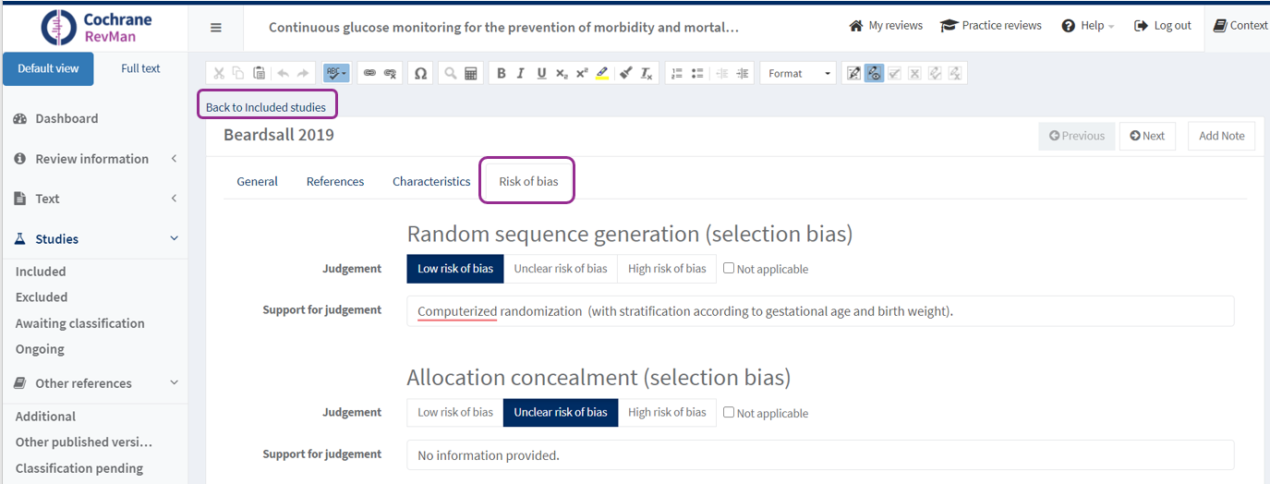Apply italic formatting from the toolbar
Image resolution: width=1270 pixels, height=484 pixels.
[x=521, y=74]
